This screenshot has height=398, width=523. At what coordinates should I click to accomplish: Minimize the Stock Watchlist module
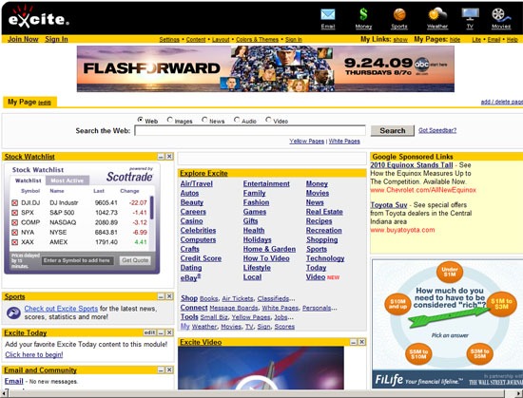tap(161, 157)
